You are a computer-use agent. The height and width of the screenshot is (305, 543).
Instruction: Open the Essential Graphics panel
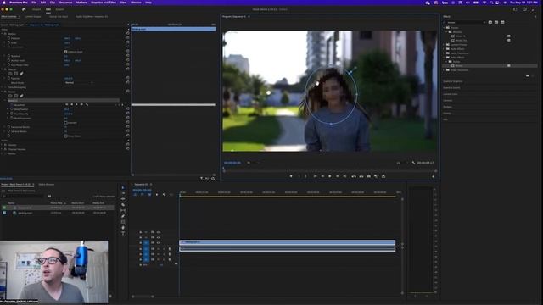(x=453, y=81)
